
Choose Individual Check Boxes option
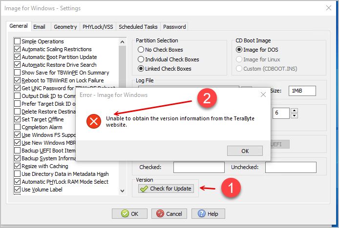point(141,59)
